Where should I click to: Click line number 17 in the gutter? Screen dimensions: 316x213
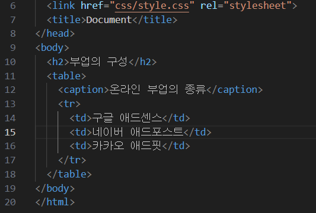[10, 160]
